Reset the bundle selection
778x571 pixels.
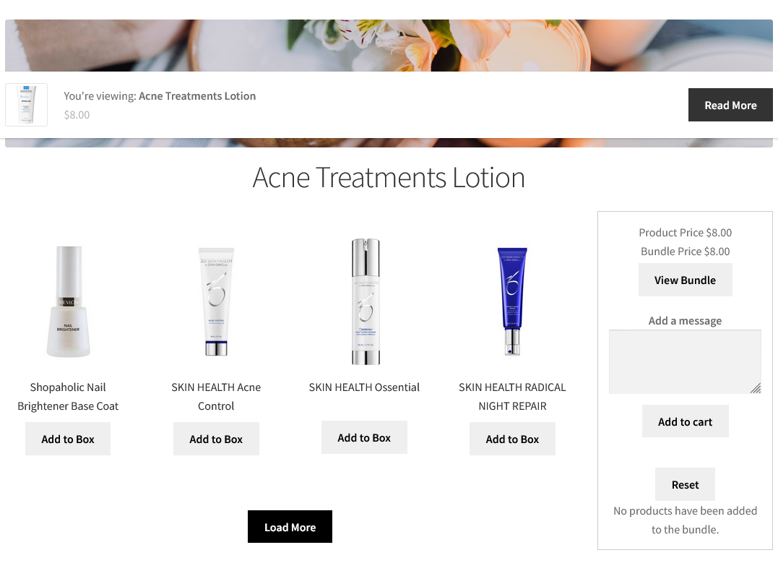[685, 484]
